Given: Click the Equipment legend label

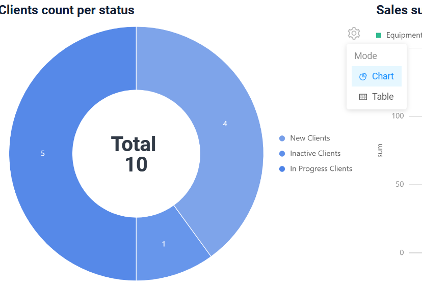Looking at the screenshot, I should pos(404,35).
